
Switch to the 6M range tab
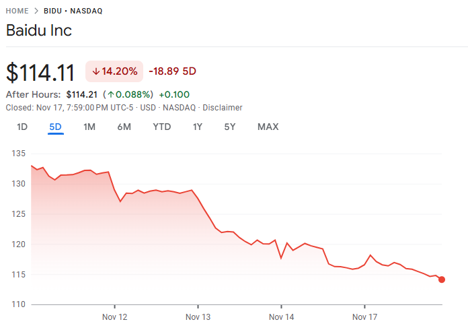[x=124, y=127]
